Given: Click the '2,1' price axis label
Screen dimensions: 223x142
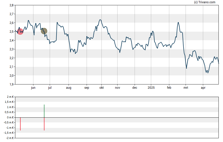Looking at the screenshot, I should tap(12, 67).
